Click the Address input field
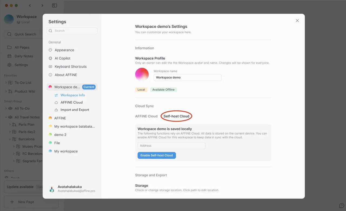Screen dimensions: 346x211 (x=171, y=146)
